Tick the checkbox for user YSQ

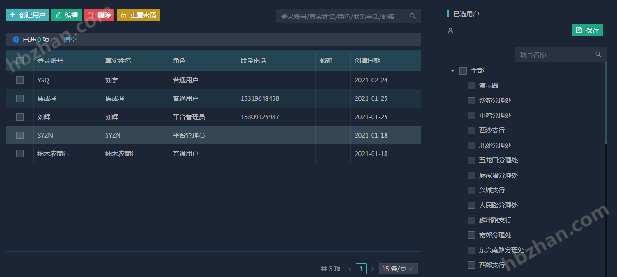[20, 80]
